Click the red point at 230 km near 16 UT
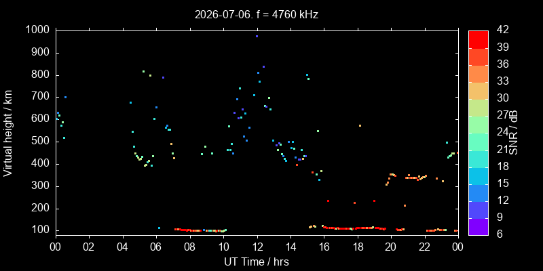543x271 pixels. 328,201
